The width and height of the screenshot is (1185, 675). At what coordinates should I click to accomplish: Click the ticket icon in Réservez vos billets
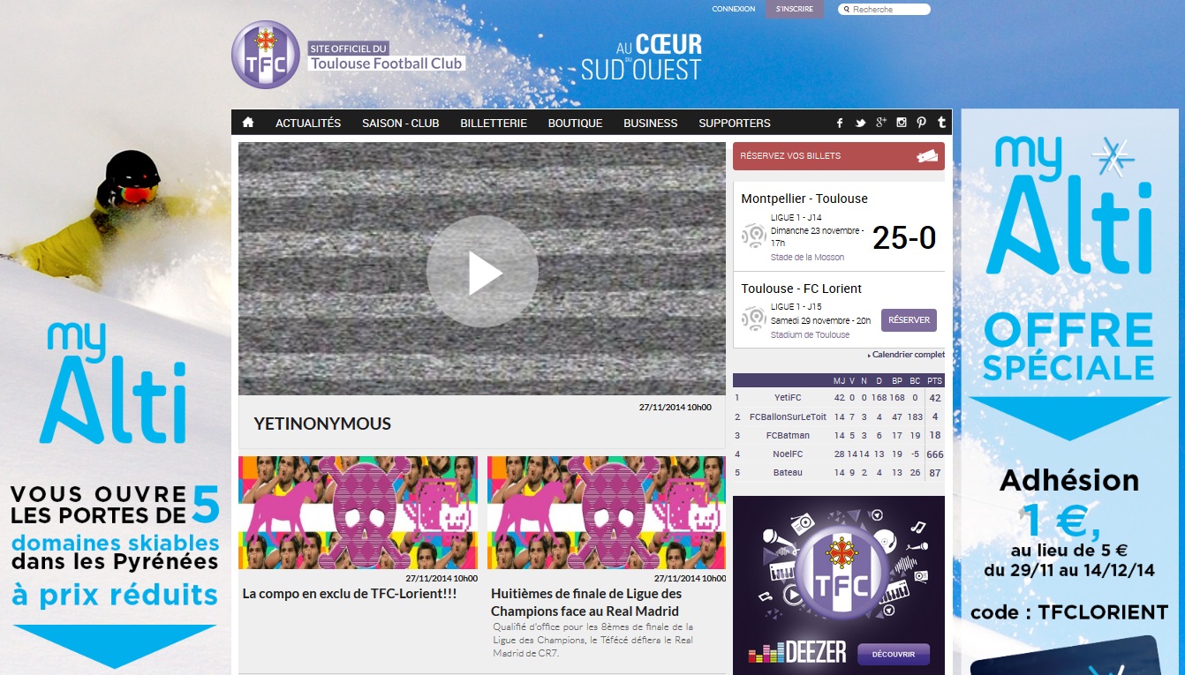pyautogui.click(x=927, y=156)
